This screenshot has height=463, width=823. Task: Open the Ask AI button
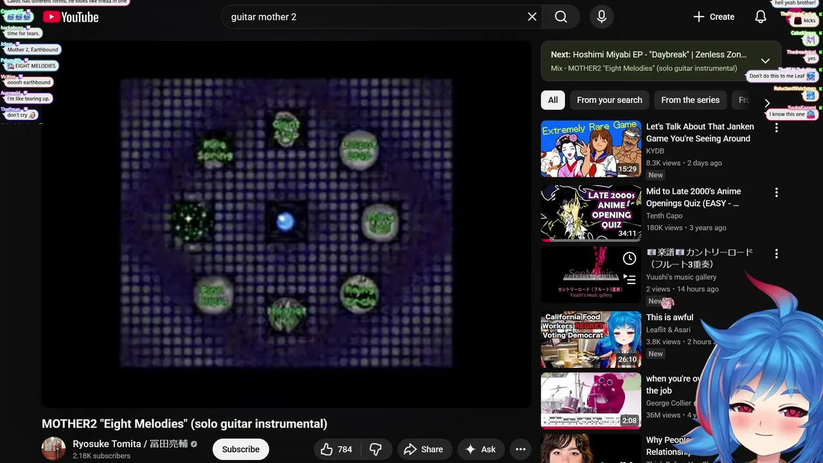coord(480,449)
